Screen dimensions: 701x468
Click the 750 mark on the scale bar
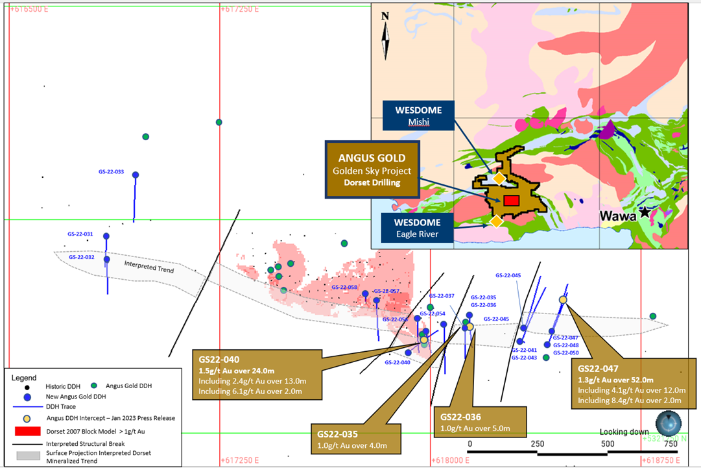(671, 443)
